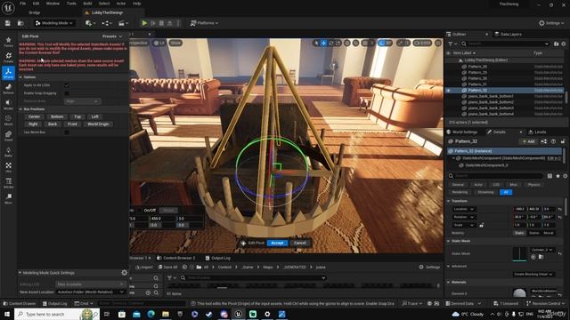Image resolution: width=570 pixels, height=320 pixels.
Task: Click the green Play button
Action: click(x=144, y=23)
